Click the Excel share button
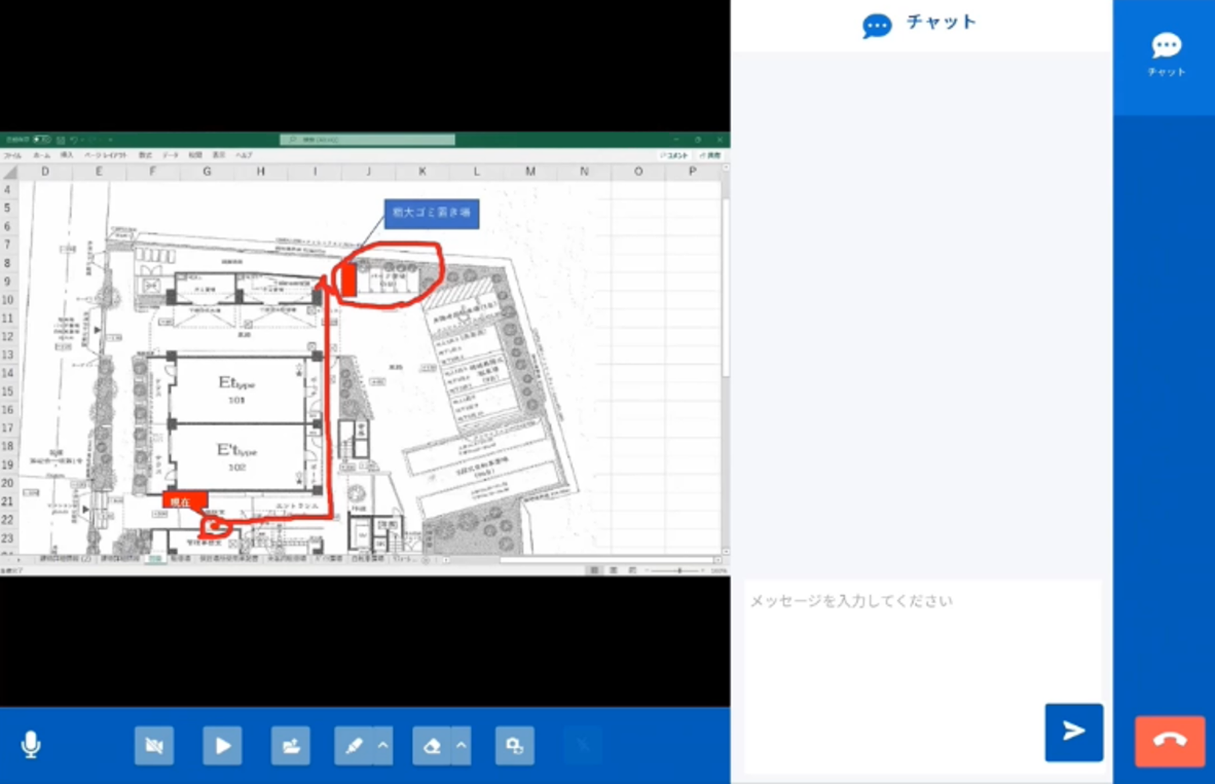 coord(710,155)
